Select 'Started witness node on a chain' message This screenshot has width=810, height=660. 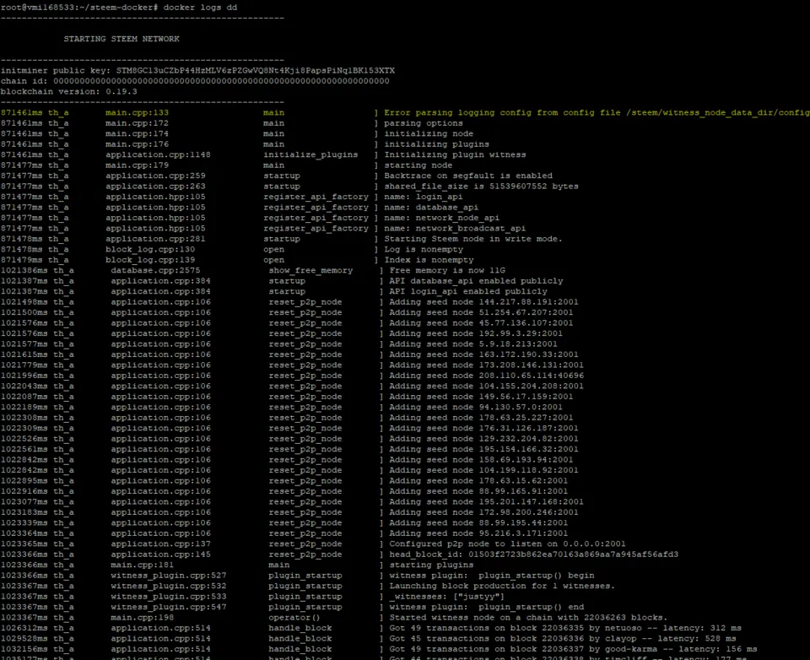tap(528, 617)
